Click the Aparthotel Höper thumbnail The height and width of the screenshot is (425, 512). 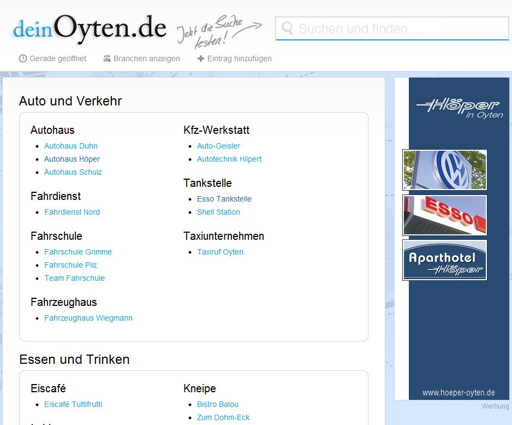point(445,260)
